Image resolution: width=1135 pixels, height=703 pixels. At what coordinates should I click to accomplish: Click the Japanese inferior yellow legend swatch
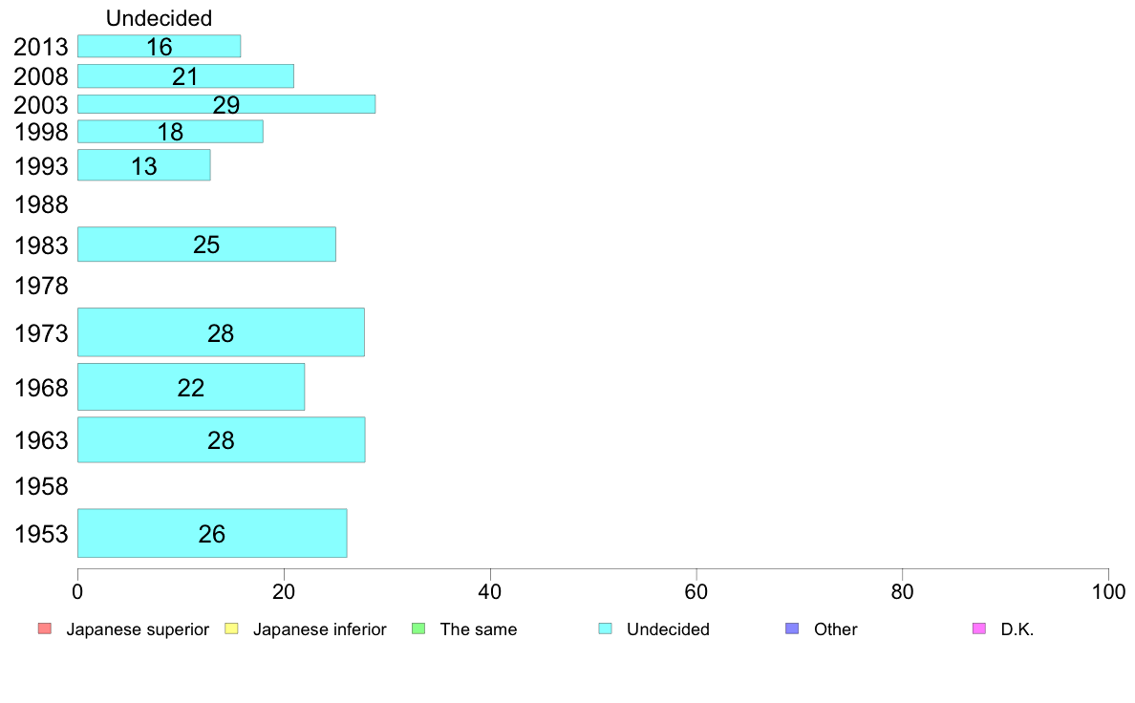[231, 628]
